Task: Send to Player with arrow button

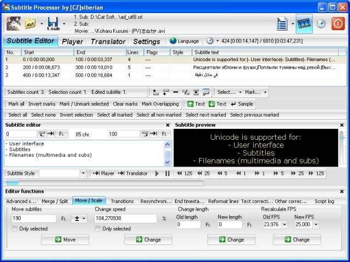Action: point(103,174)
